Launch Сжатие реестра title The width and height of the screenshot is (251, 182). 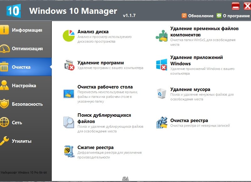tap(96, 147)
